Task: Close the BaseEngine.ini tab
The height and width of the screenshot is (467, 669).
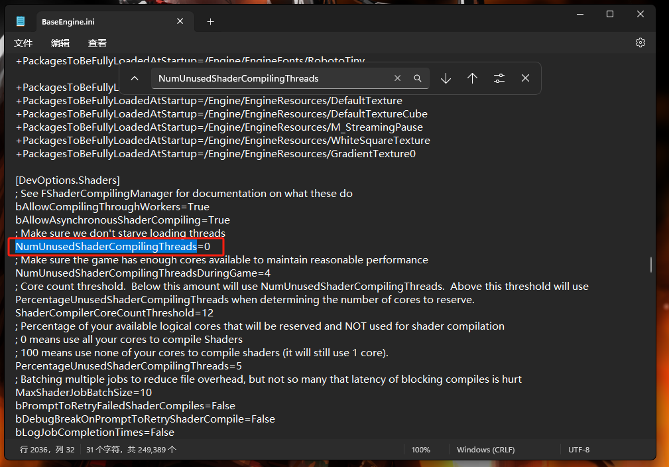Action: [x=180, y=21]
